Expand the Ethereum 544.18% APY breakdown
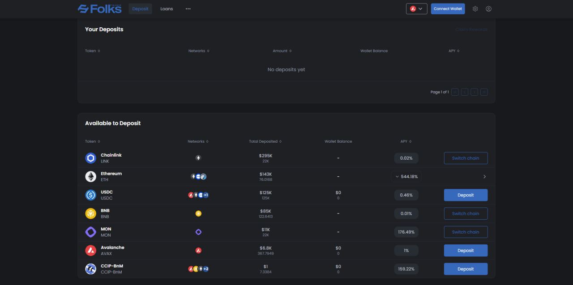 tap(406, 177)
